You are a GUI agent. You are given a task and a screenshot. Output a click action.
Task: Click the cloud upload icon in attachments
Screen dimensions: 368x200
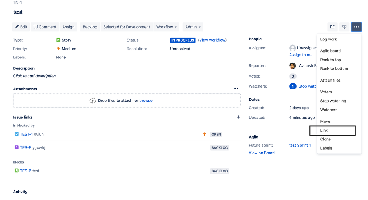tap(93, 100)
